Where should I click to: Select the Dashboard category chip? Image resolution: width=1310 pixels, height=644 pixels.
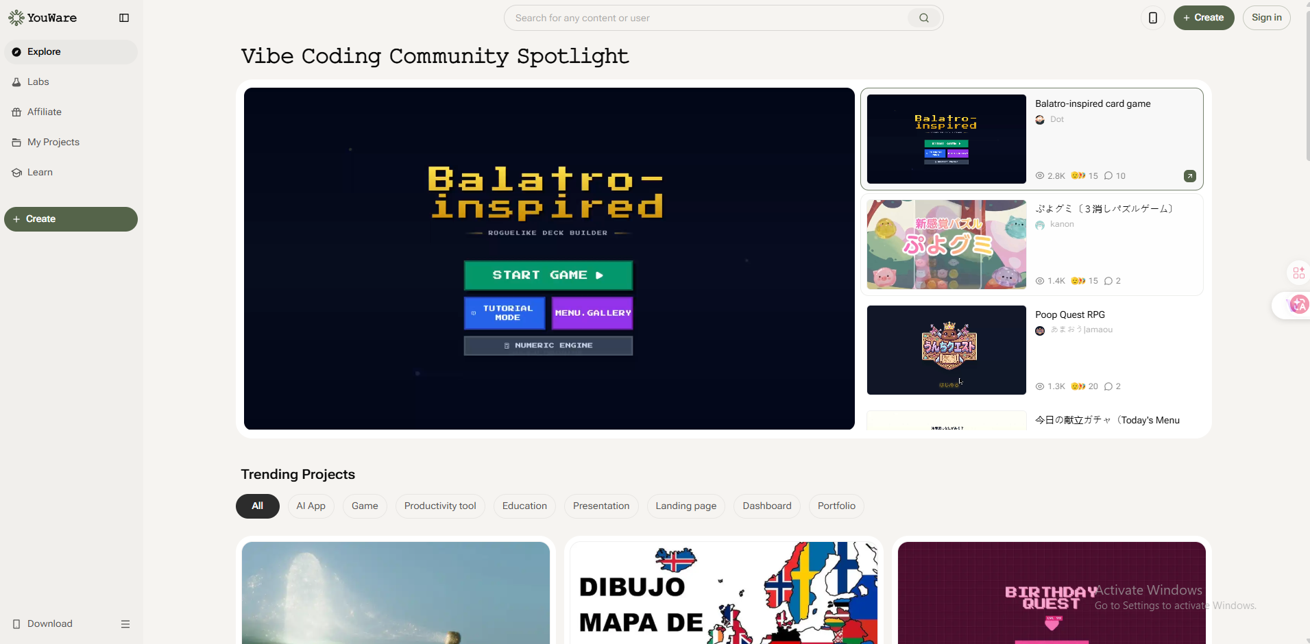click(x=767, y=506)
